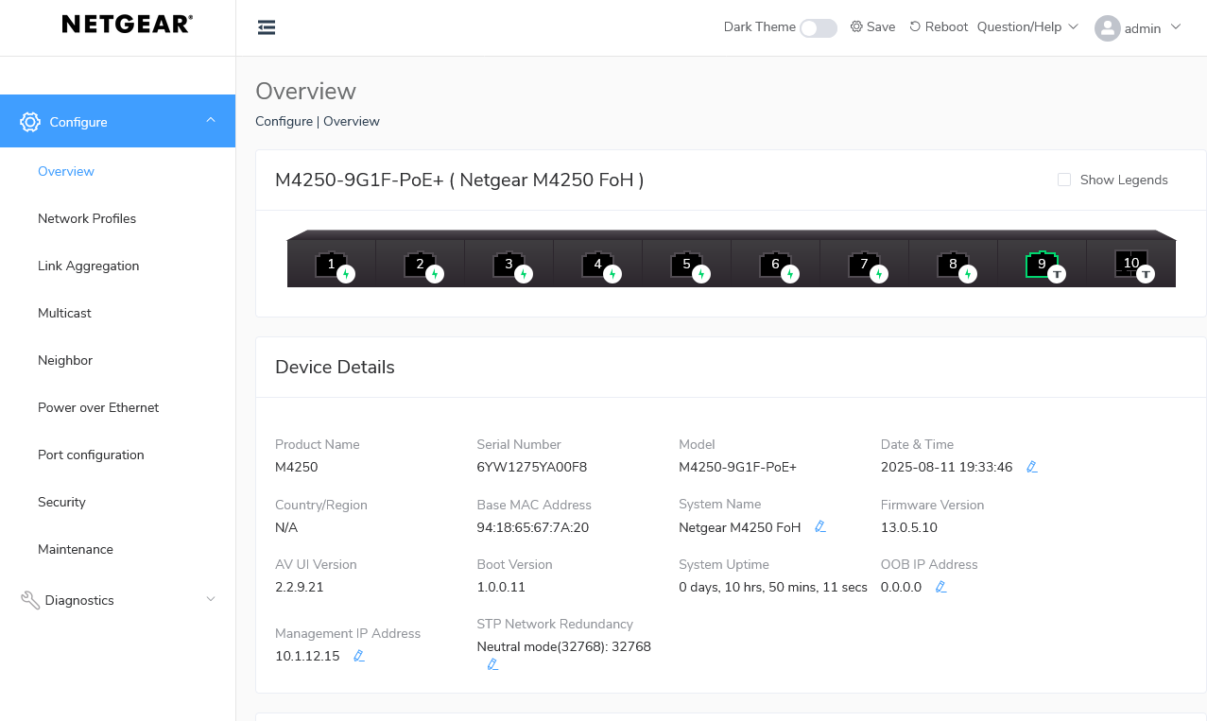Image resolution: width=1207 pixels, height=721 pixels.
Task: Select port 5 on the switch diagram
Action: [x=687, y=265]
